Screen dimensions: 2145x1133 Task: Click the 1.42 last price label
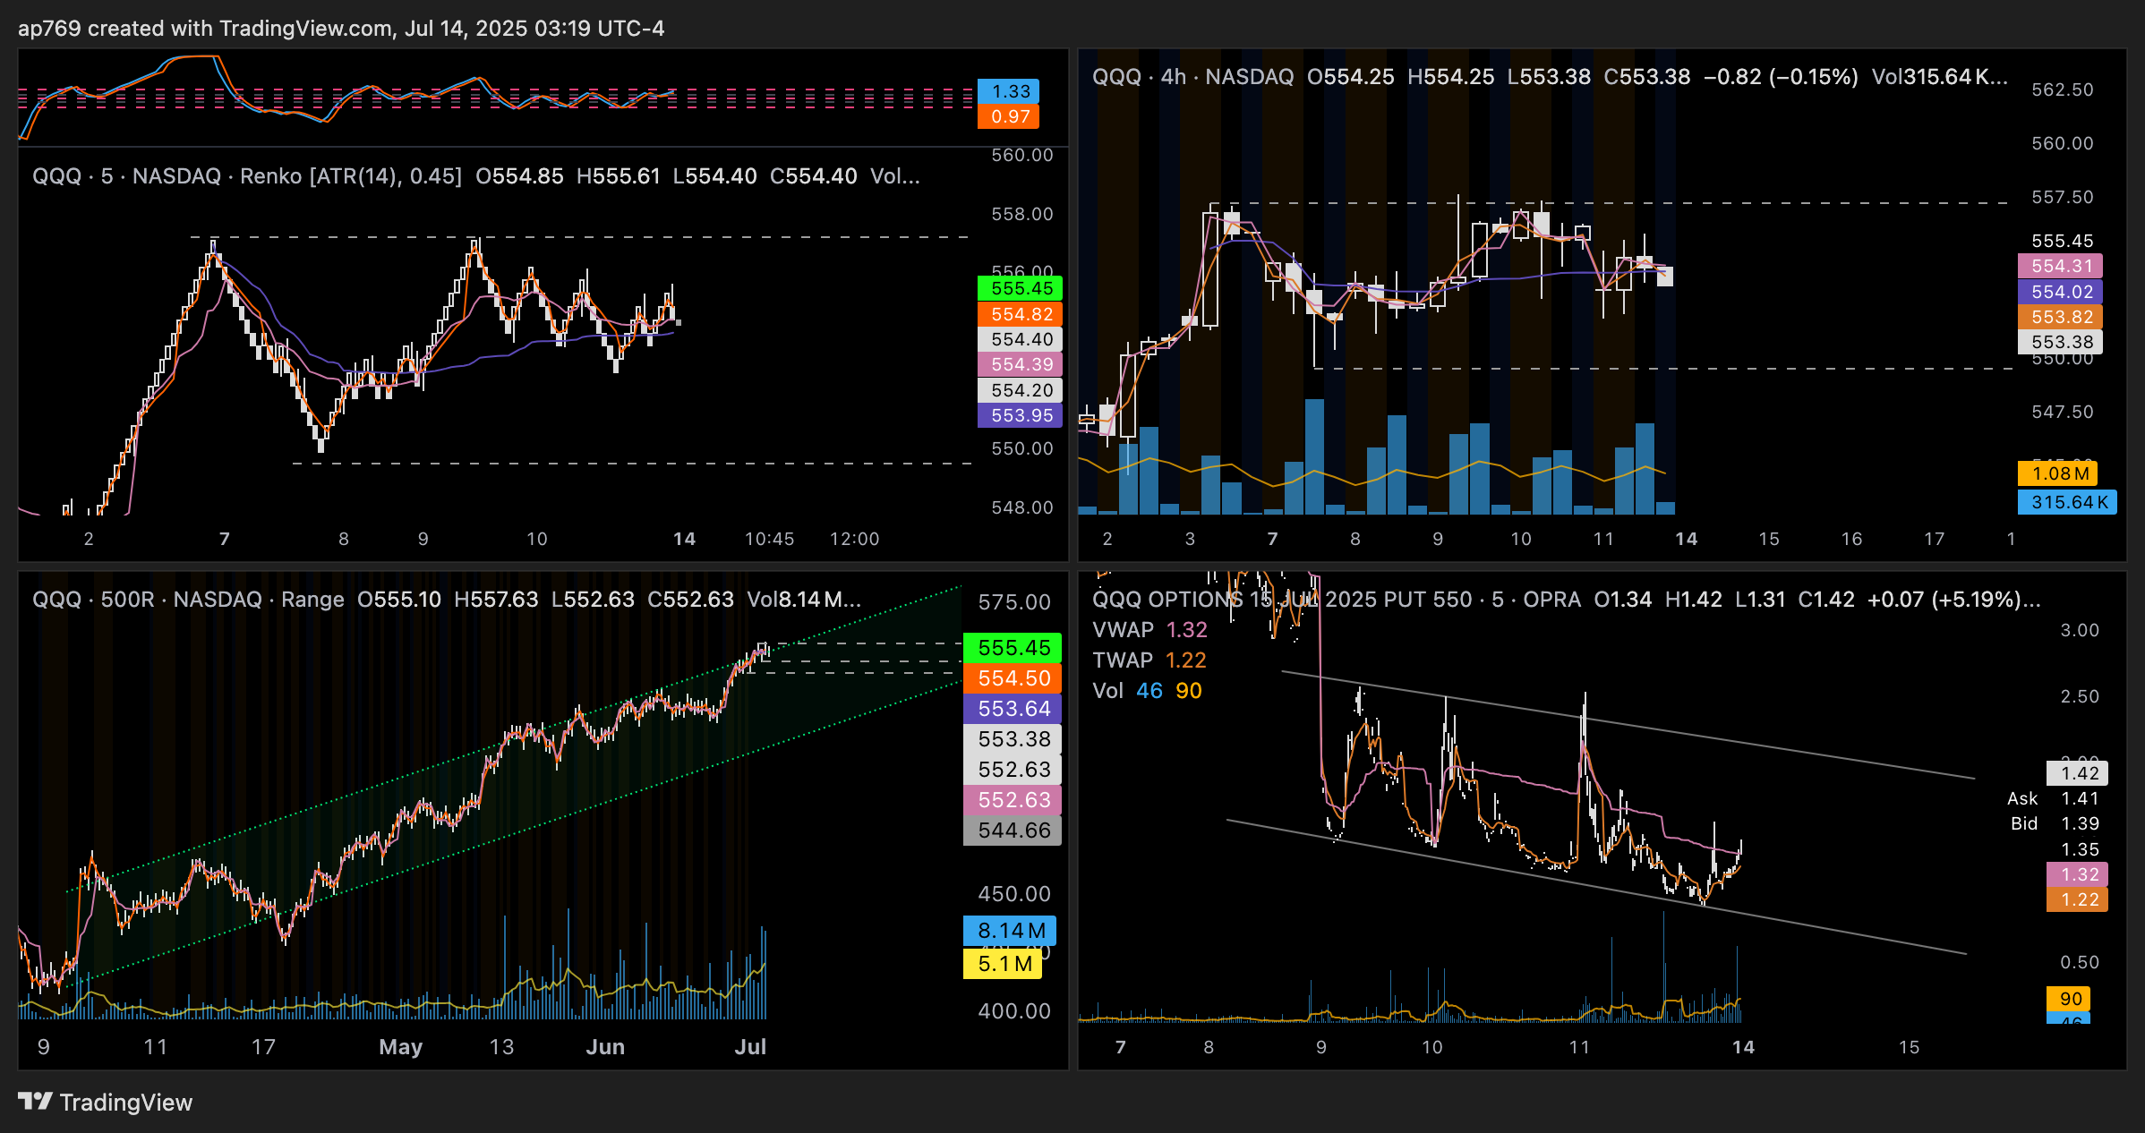[x=2077, y=773]
